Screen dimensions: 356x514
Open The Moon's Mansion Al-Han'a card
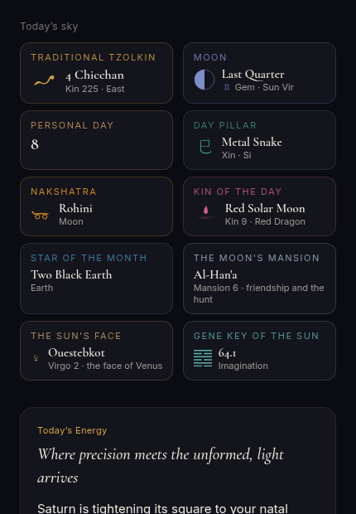259,279
